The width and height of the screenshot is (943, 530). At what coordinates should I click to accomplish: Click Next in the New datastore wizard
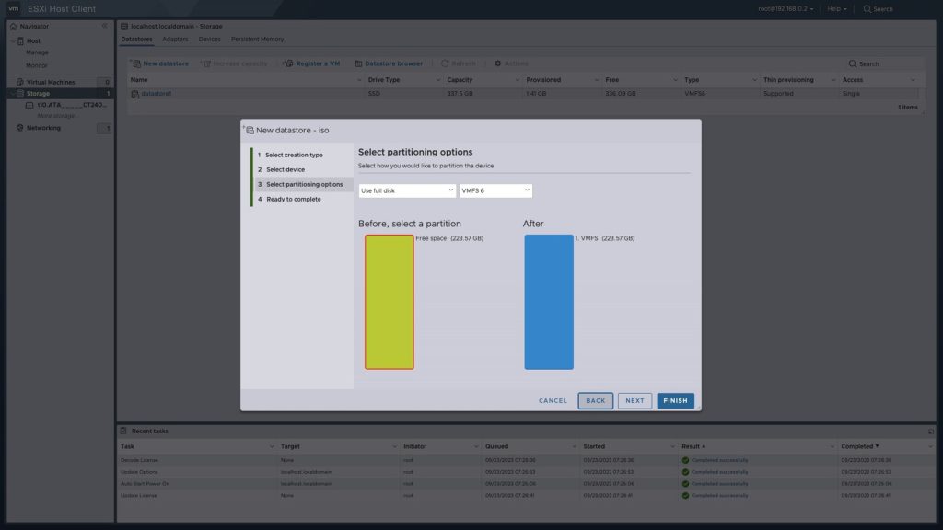(634, 401)
